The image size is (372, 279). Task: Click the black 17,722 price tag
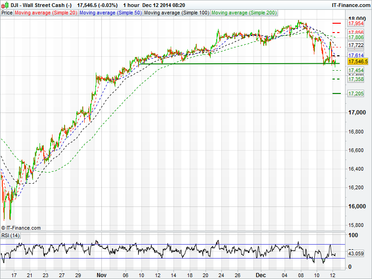[x=356, y=46]
